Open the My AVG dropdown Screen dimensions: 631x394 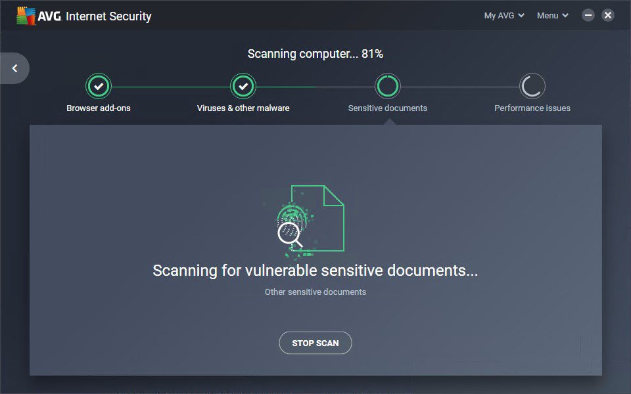504,16
